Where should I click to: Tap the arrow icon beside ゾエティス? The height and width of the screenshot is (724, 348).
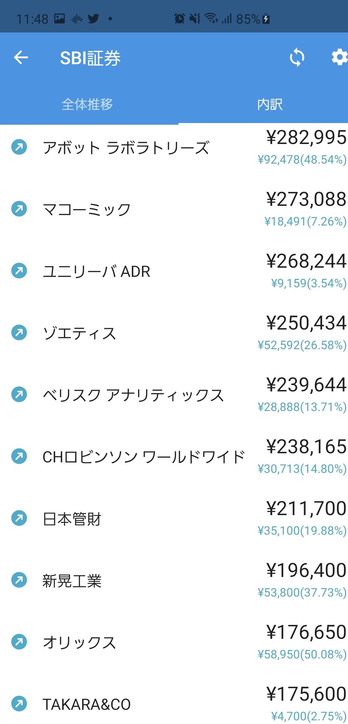coord(19,333)
